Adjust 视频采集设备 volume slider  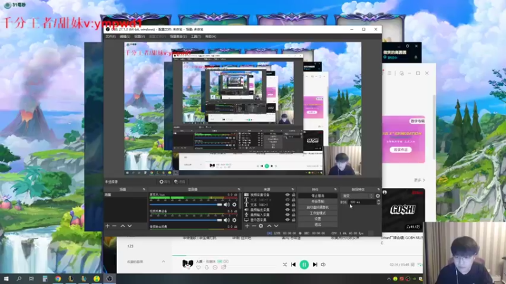click(x=185, y=220)
